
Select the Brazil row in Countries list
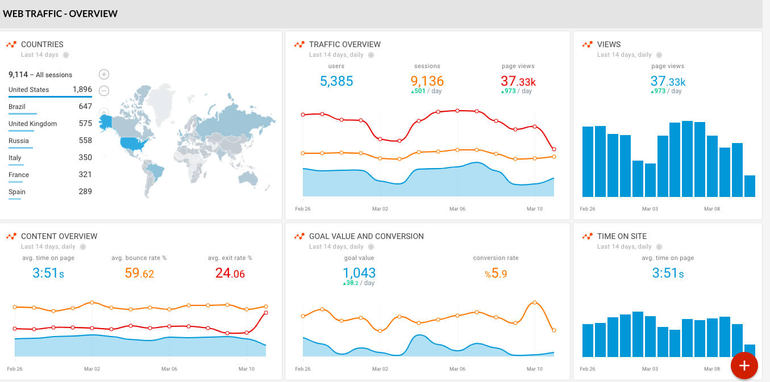(x=50, y=107)
